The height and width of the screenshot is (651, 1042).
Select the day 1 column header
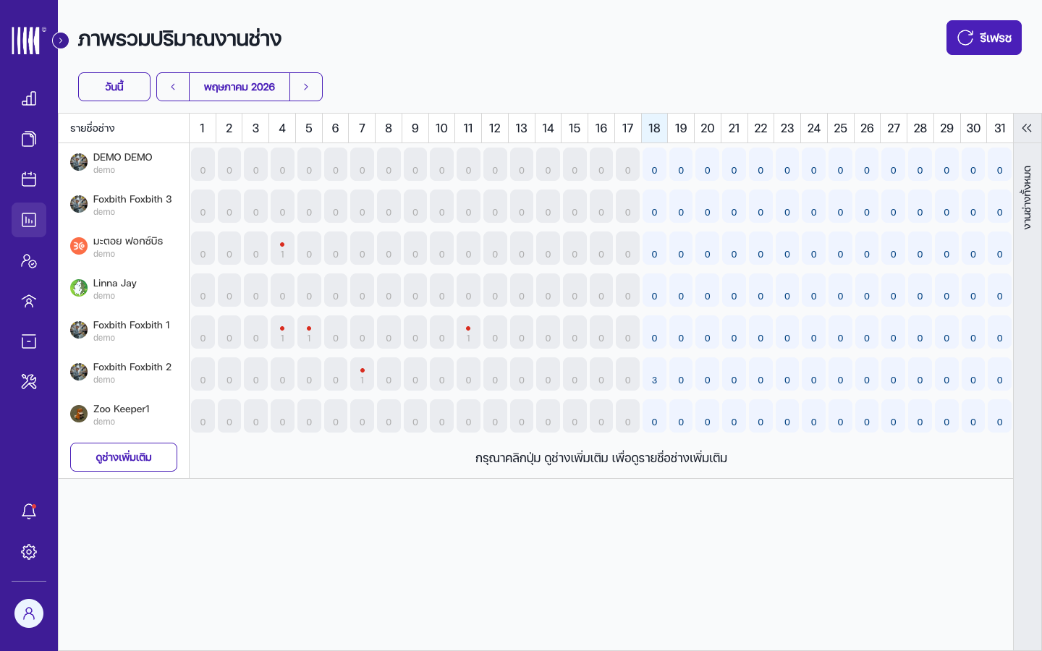tap(203, 128)
